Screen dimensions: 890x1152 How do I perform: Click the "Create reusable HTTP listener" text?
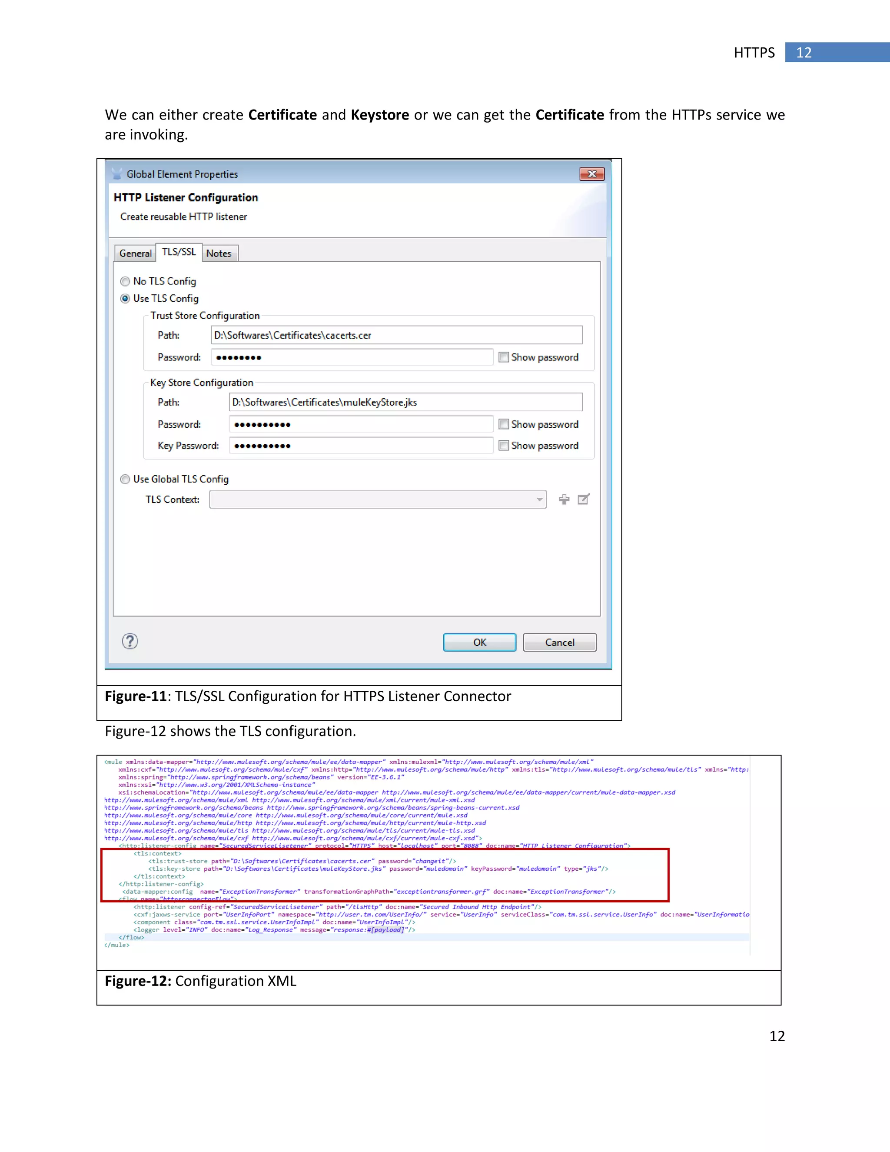point(183,217)
